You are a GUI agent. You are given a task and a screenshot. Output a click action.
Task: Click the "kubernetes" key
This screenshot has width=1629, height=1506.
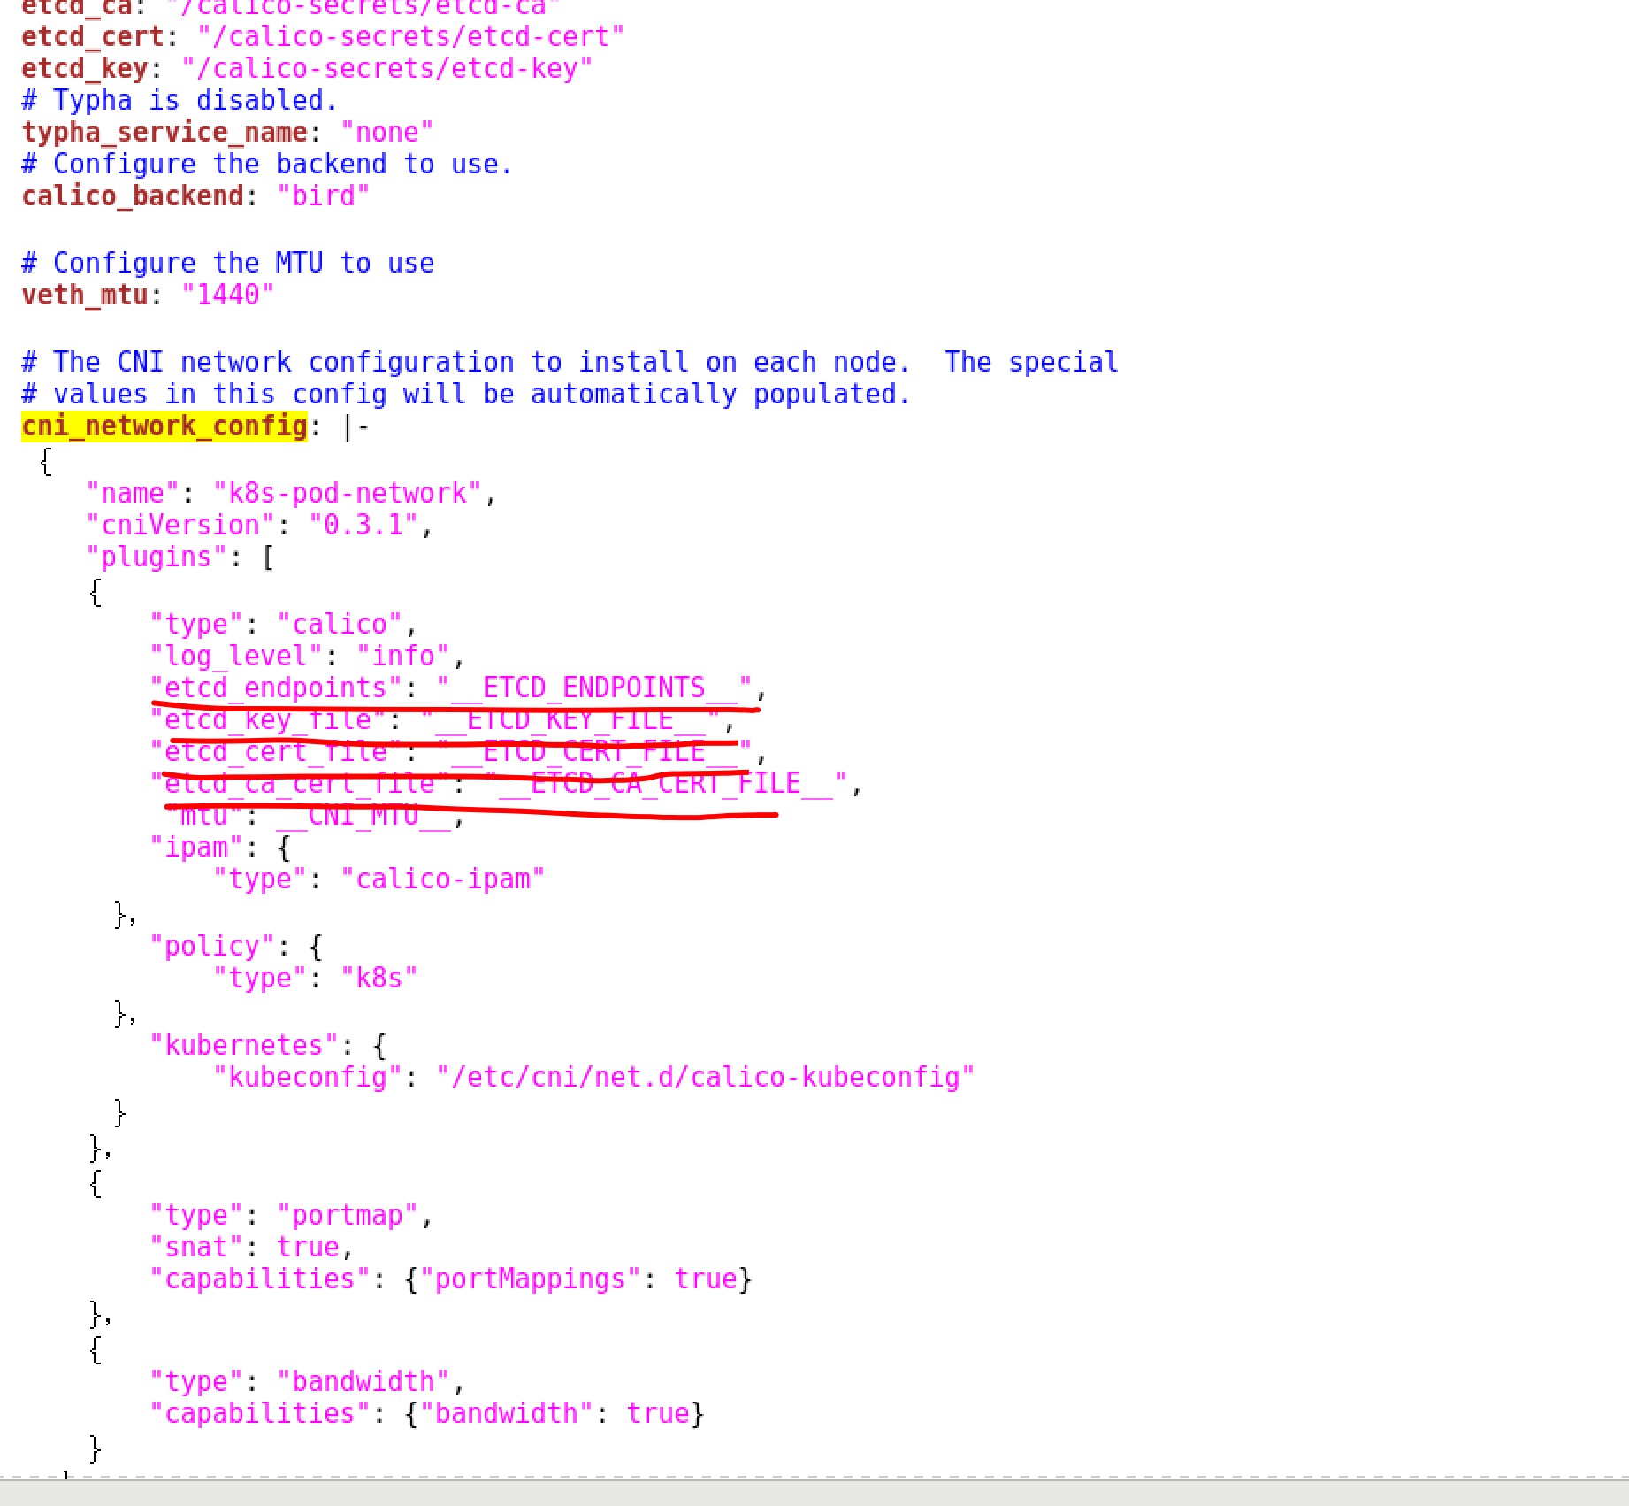tap(244, 1046)
